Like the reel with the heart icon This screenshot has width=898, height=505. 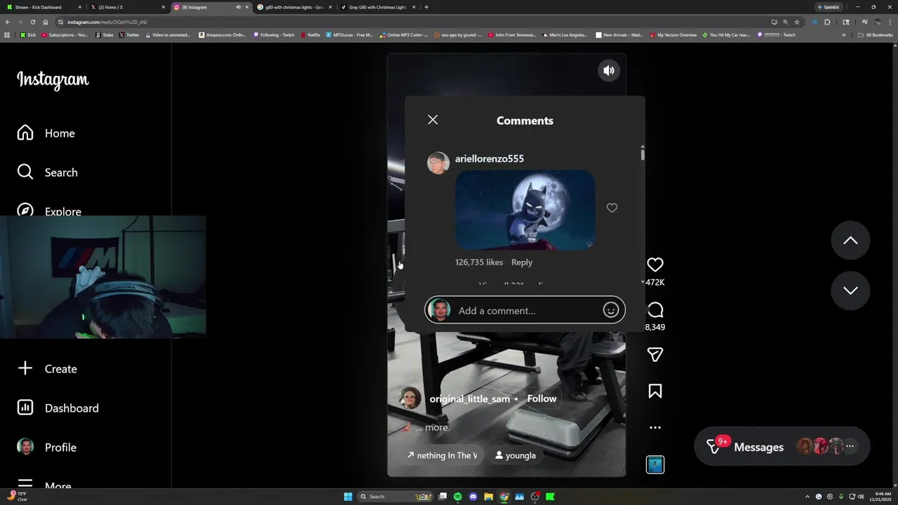pyautogui.click(x=655, y=264)
